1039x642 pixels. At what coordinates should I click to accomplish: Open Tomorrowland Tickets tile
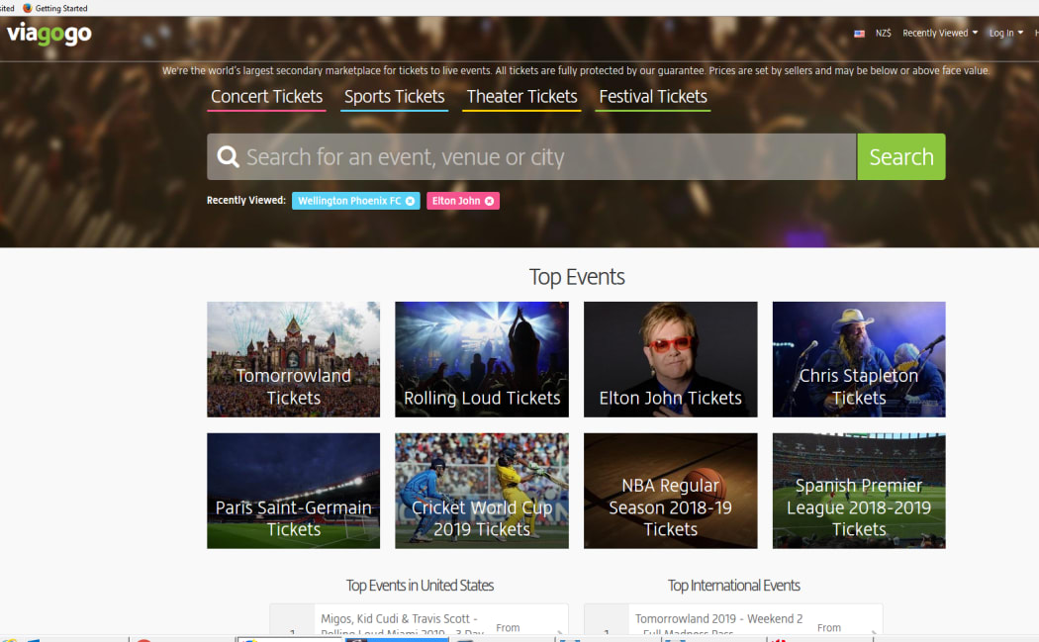point(294,360)
